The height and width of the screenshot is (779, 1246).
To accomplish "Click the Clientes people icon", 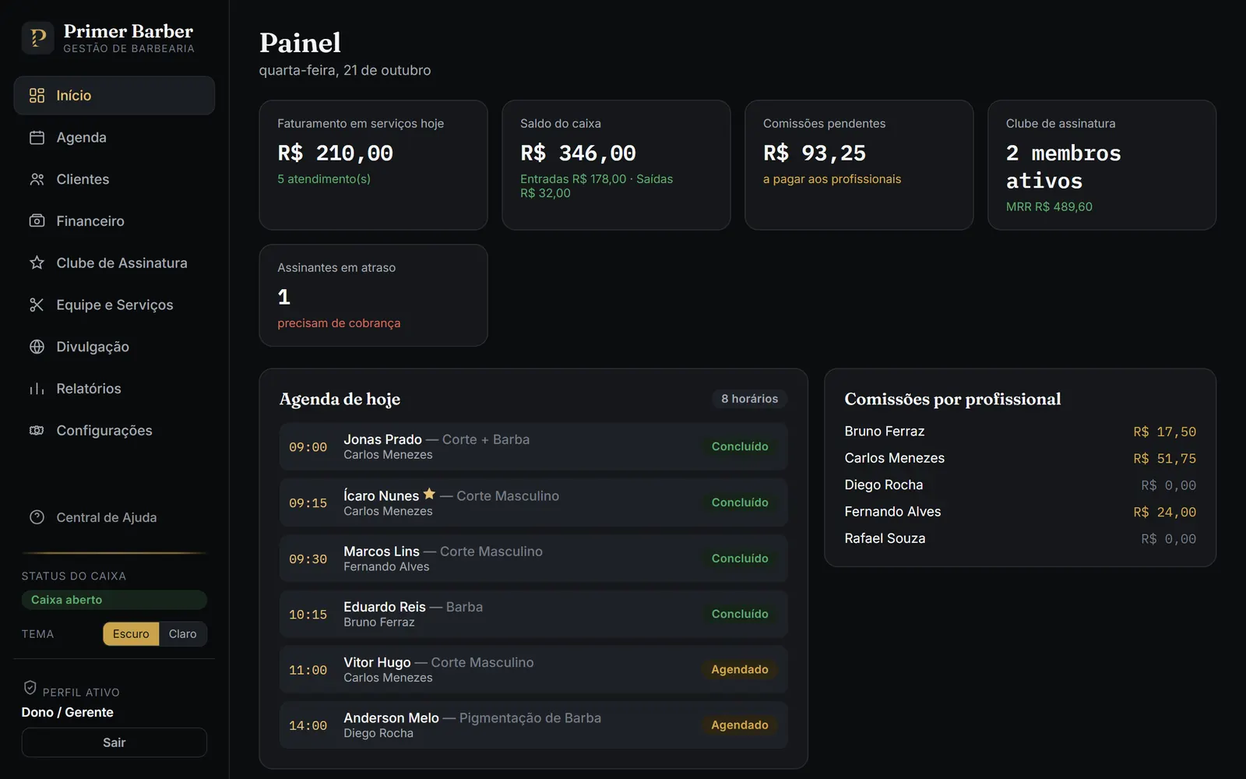I will (x=37, y=179).
